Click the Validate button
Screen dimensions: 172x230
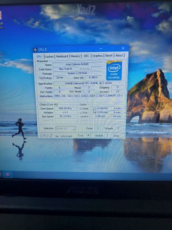click(x=99, y=136)
